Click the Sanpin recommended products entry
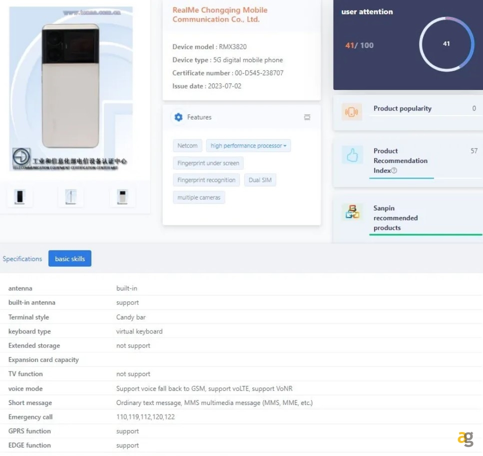This screenshot has width=483, height=456. [396, 218]
